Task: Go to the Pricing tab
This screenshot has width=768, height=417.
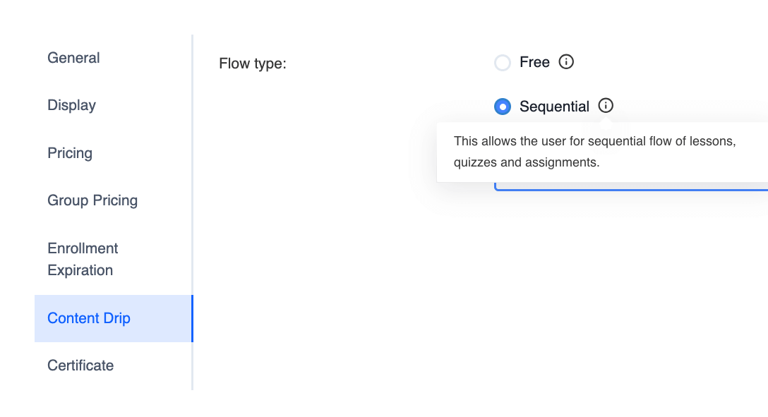Action: [70, 153]
